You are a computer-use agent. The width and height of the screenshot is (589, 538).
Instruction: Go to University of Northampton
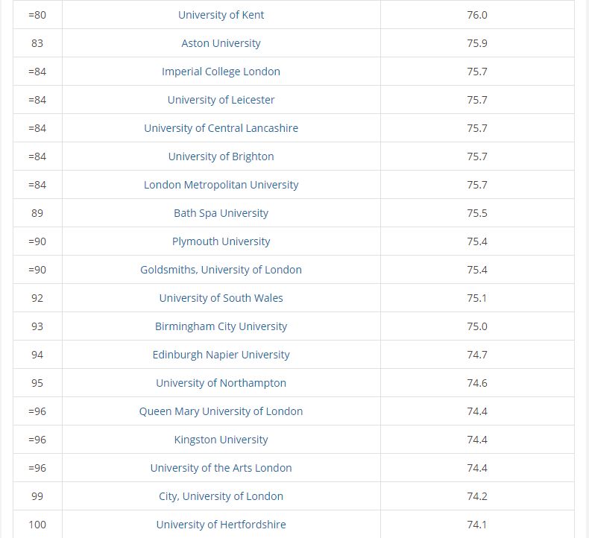coord(221,383)
